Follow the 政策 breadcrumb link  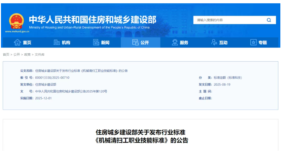[x=27, y=54]
